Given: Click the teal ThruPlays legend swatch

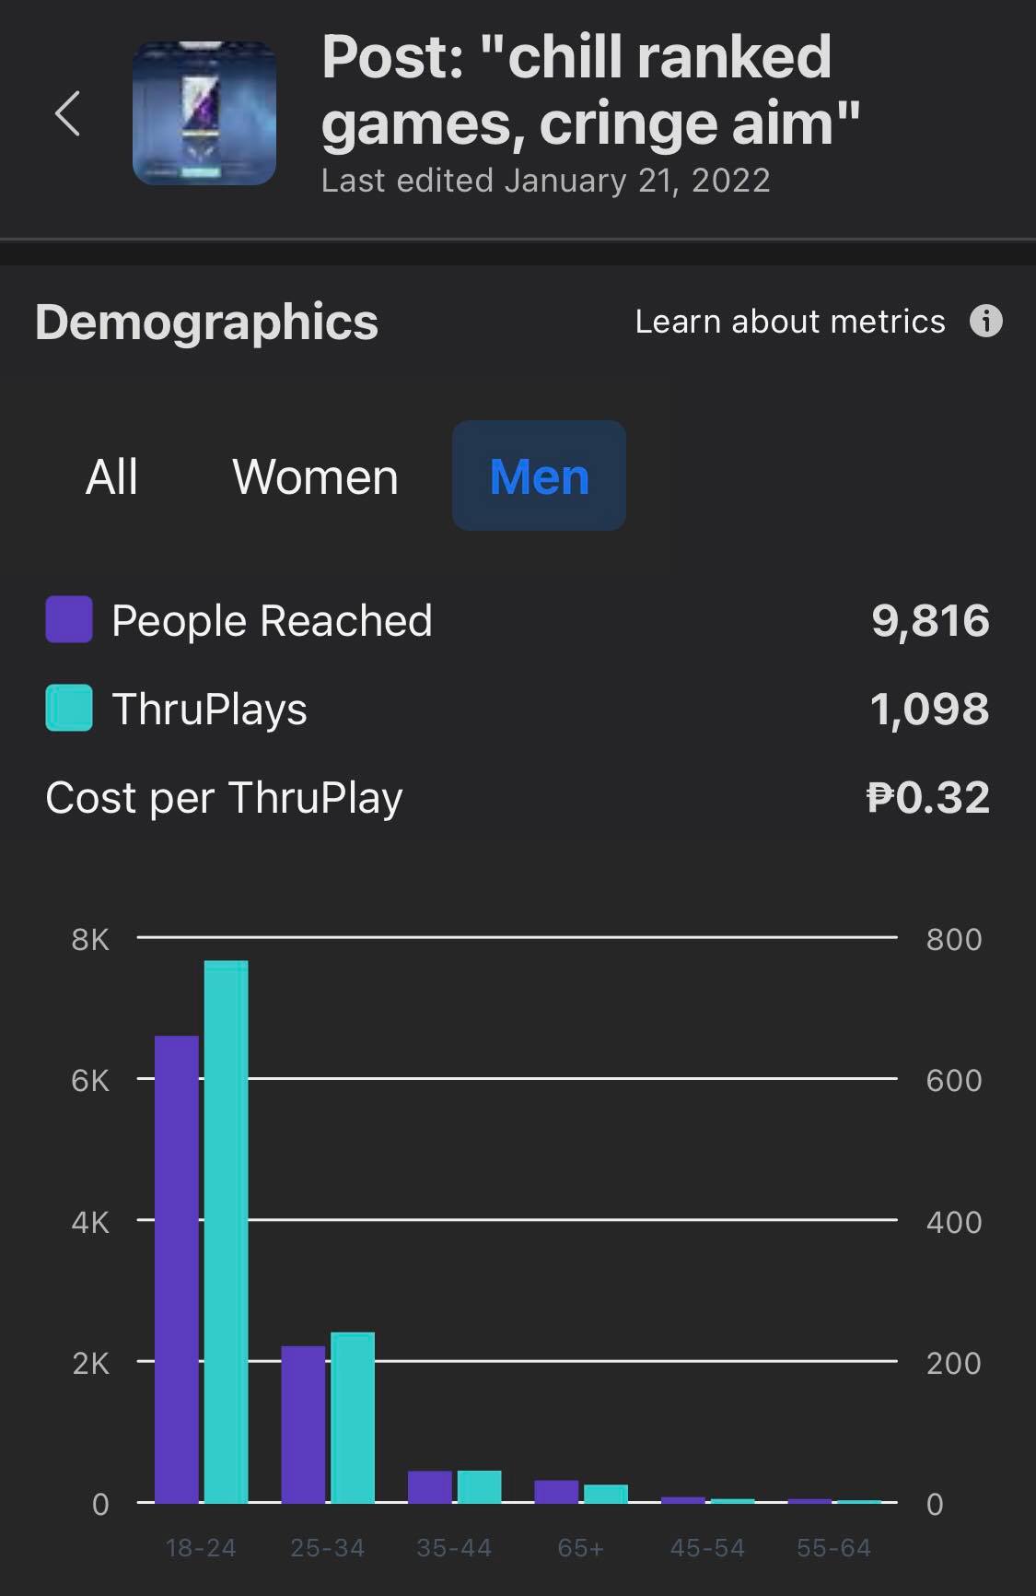Looking at the screenshot, I should click(69, 708).
